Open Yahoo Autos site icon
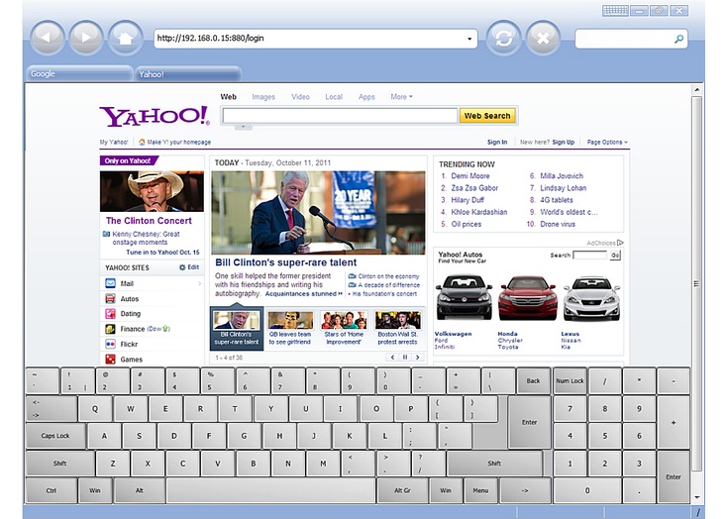The height and width of the screenshot is (519, 727). (110, 299)
